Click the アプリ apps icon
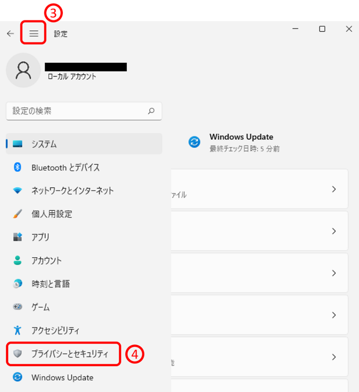Image resolution: width=359 pixels, height=392 pixels. (x=18, y=237)
